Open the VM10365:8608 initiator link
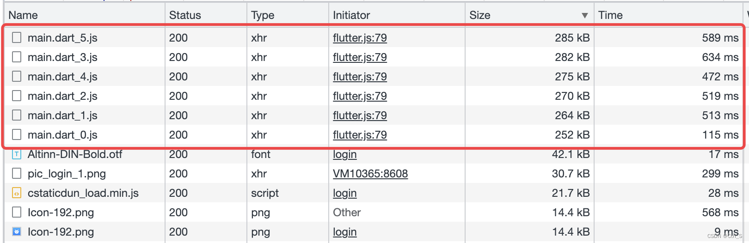The image size is (749, 243). (x=370, y=174)
